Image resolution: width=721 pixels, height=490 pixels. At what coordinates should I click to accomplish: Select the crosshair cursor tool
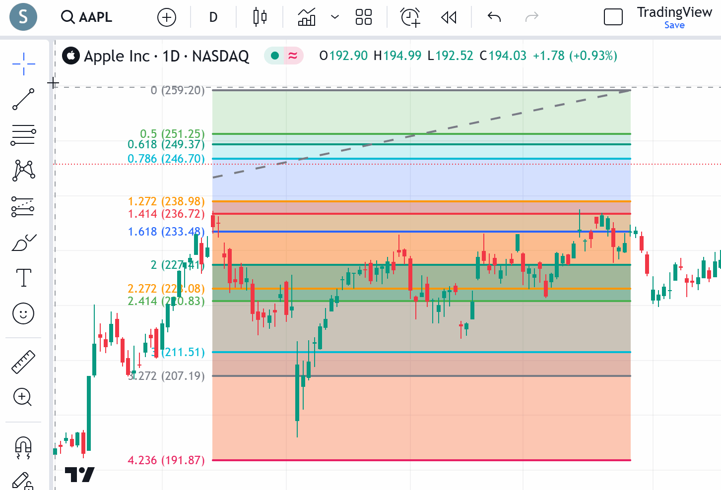23,64
